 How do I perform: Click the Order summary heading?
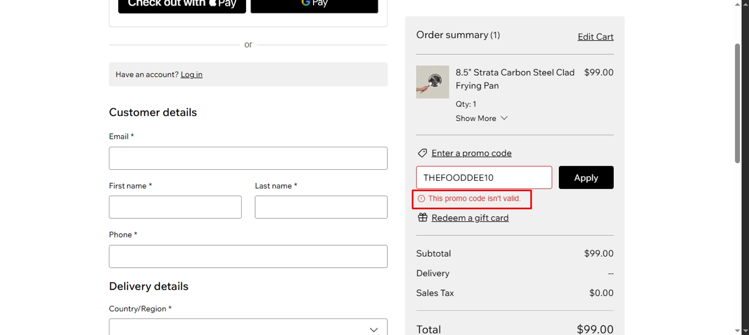[458, 35]
